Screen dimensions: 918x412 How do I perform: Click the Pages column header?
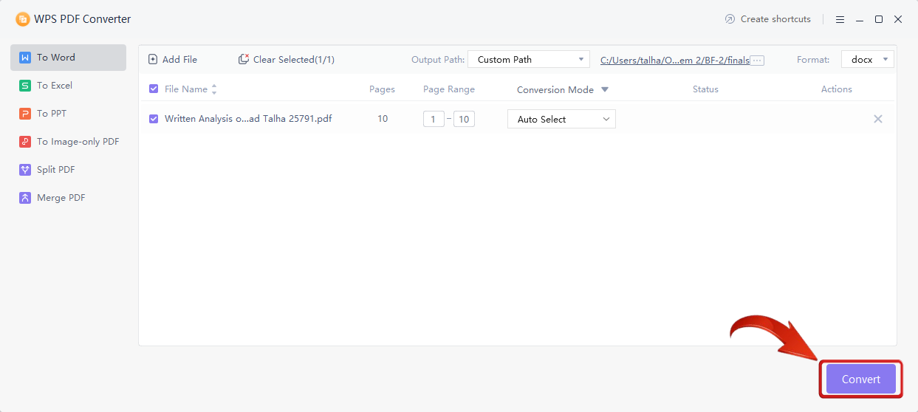(383, 89)
